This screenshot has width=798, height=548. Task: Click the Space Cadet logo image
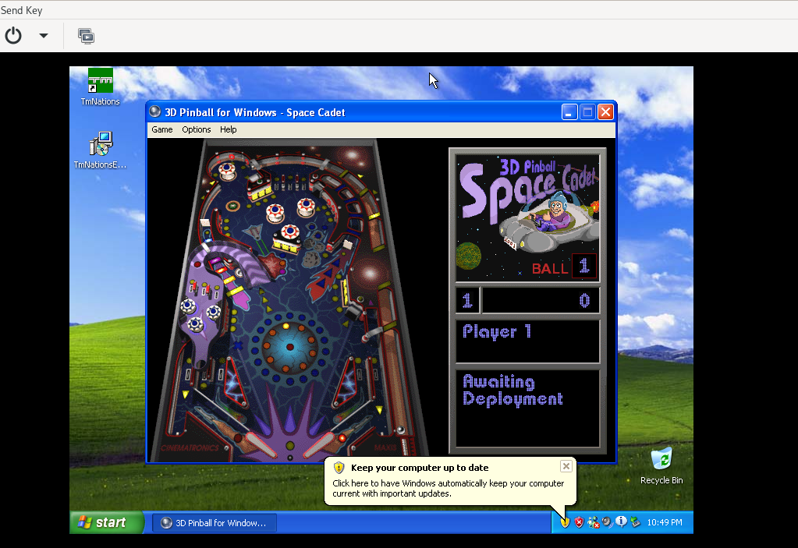point(528,218)
